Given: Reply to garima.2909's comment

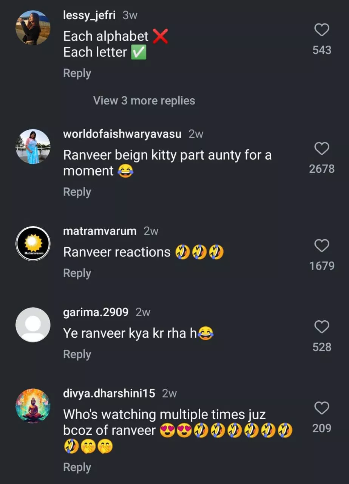Looking at the screenshot, I should (x=77, y=354).
